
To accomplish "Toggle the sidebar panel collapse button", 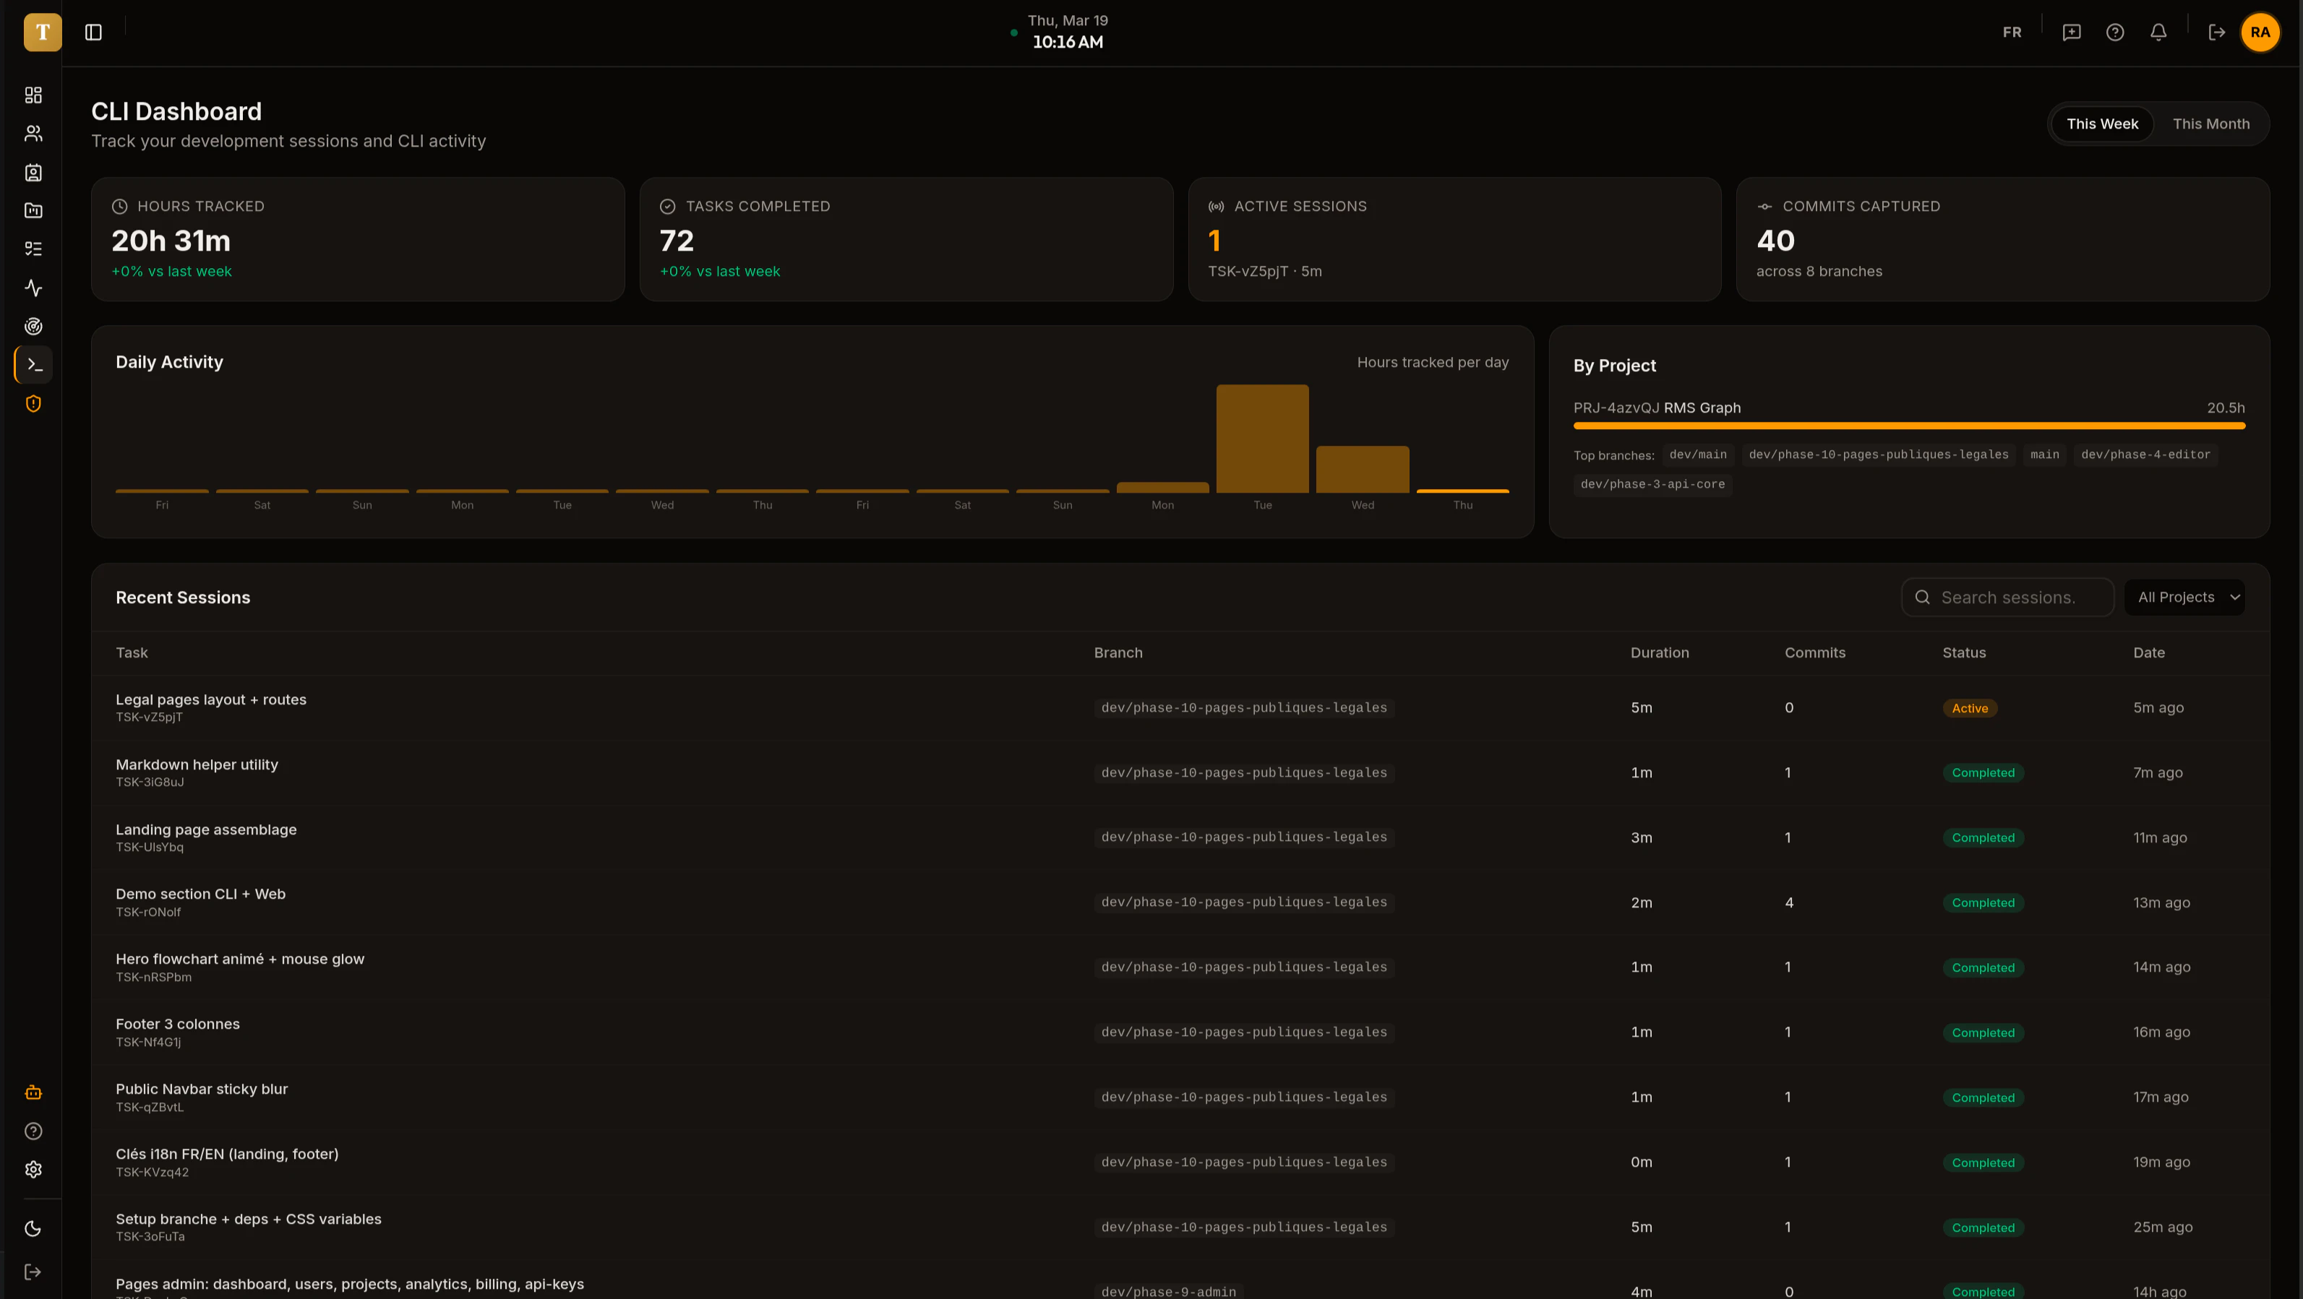I will 94,33.
